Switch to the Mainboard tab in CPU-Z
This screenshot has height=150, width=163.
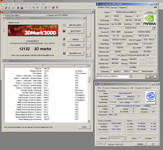(115, 88)
